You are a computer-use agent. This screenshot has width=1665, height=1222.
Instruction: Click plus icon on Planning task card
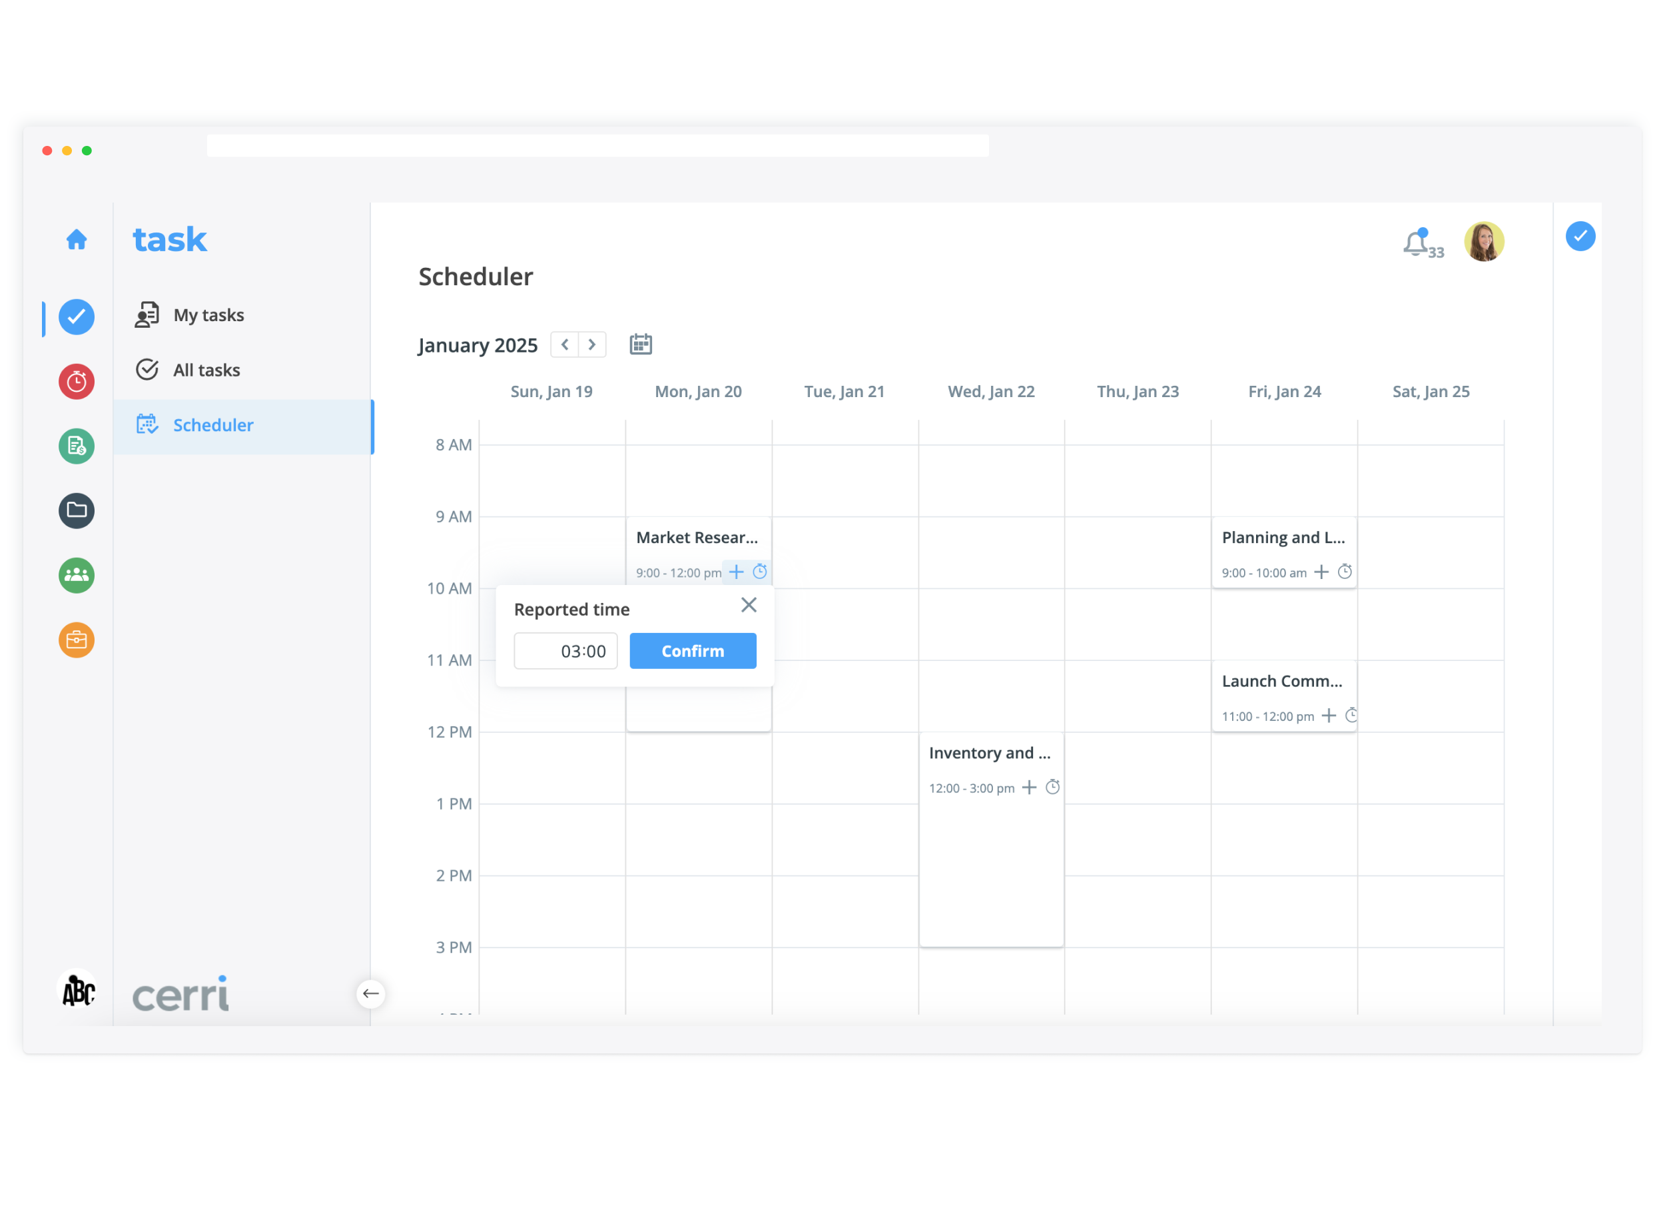1321,572
